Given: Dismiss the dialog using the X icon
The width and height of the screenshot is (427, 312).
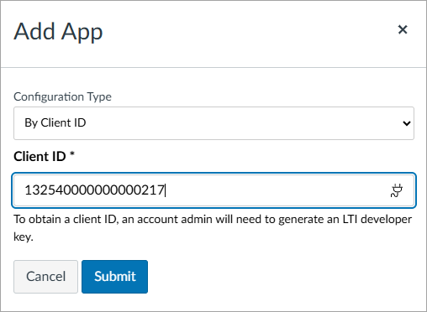Looking at the screenshot, I should pos(403,29).
